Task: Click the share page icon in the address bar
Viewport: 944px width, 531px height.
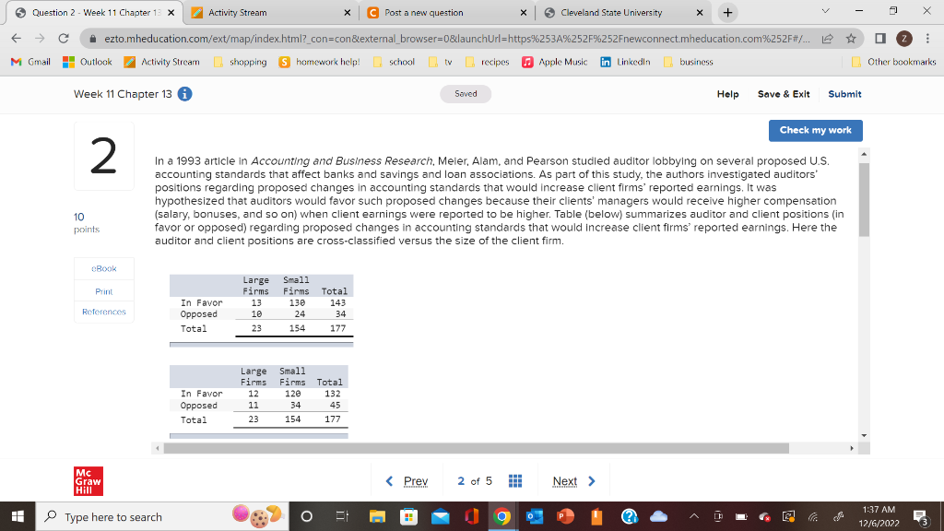Action: pyautogui.click(x=828, y=39)
